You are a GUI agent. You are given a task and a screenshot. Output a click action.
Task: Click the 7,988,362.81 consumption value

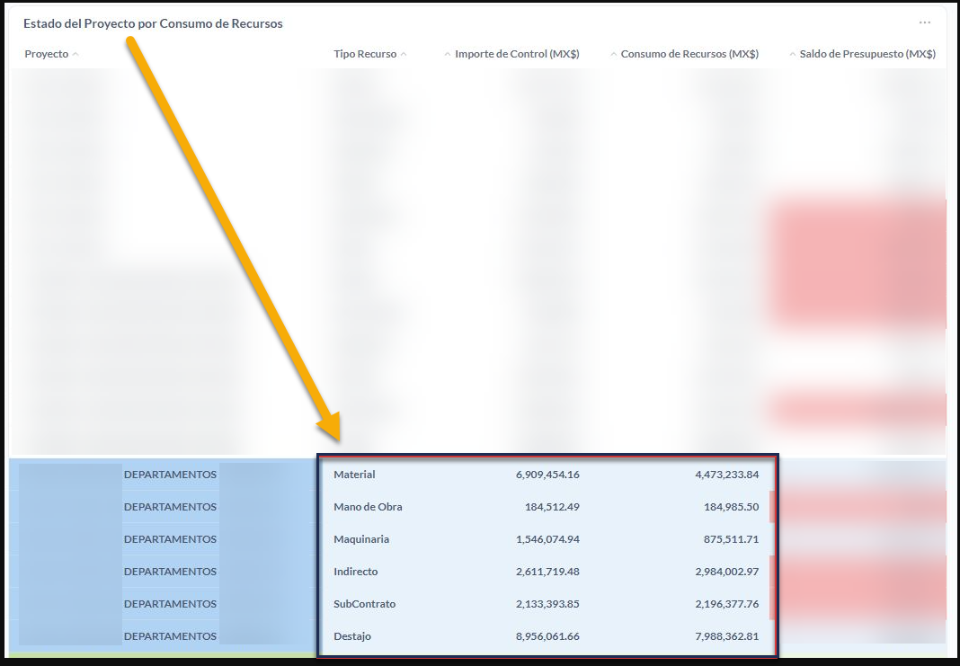726,636
